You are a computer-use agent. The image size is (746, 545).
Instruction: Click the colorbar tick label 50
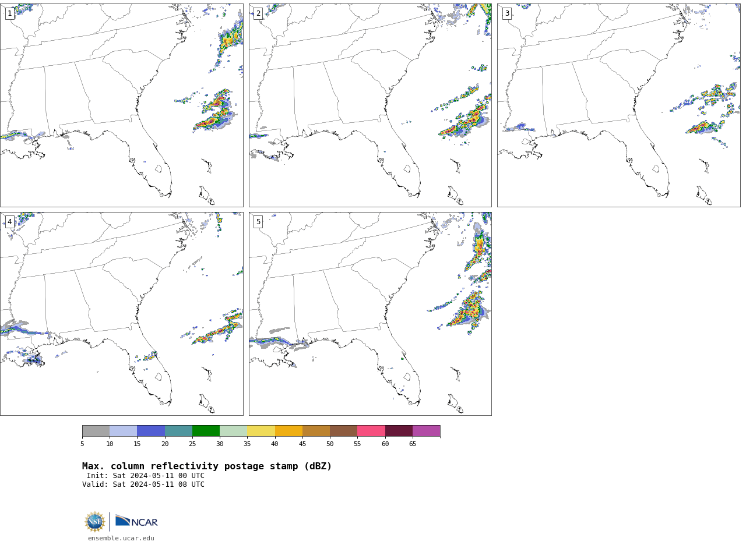330,444
